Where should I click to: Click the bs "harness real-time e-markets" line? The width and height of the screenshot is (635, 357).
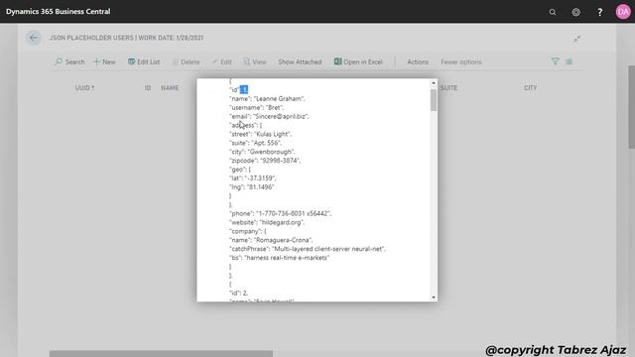[280, 258]
